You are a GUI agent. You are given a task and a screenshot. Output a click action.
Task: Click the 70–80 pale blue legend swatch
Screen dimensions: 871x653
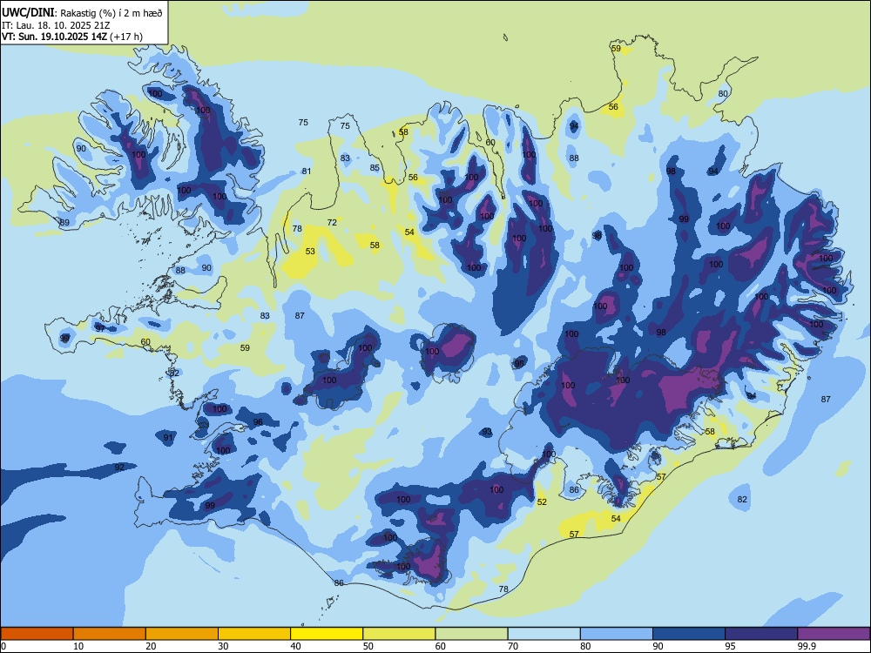[544, 634]
